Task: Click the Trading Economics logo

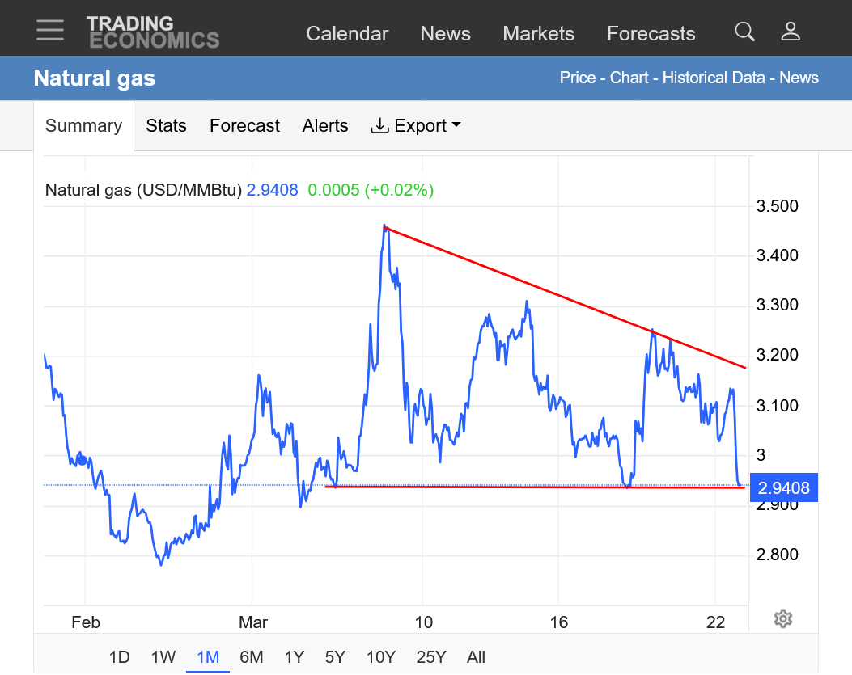Action: click(153, 32)
